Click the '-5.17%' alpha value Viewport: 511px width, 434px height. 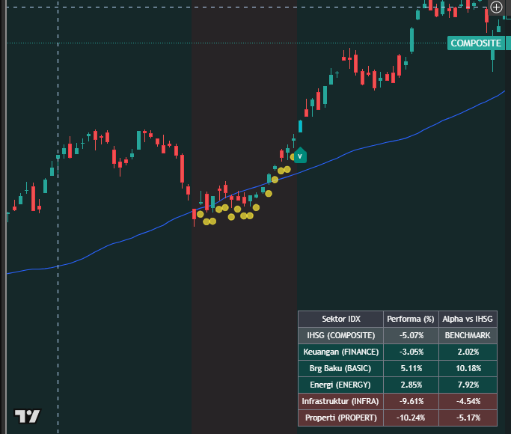pyautogui.click(x=468, y=418)
